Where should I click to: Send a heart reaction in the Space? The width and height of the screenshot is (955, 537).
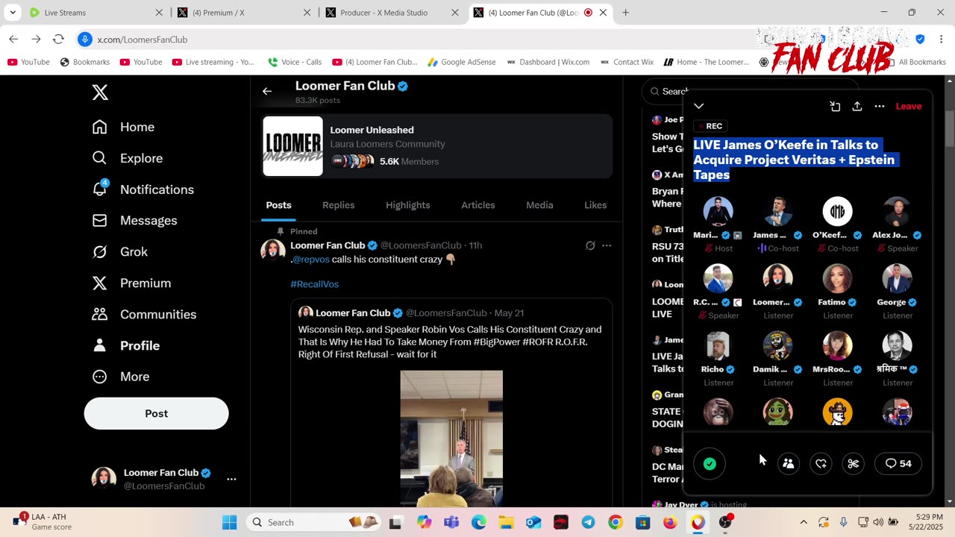(x=821, y=464)
